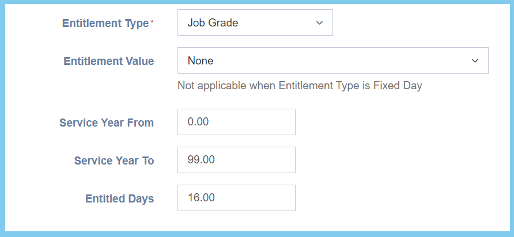
Task: Place cursor on the 0.00 value
Action: point(198,122)
